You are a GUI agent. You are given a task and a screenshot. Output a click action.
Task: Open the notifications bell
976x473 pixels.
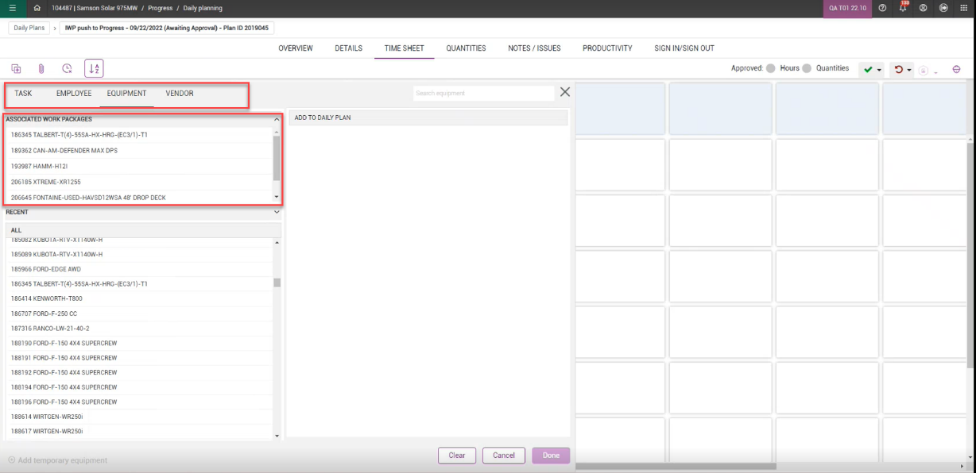click(x=903, y=8)
